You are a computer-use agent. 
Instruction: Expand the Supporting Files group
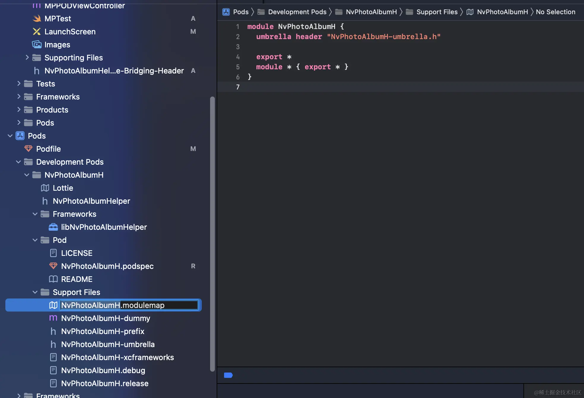pos(27,57)
